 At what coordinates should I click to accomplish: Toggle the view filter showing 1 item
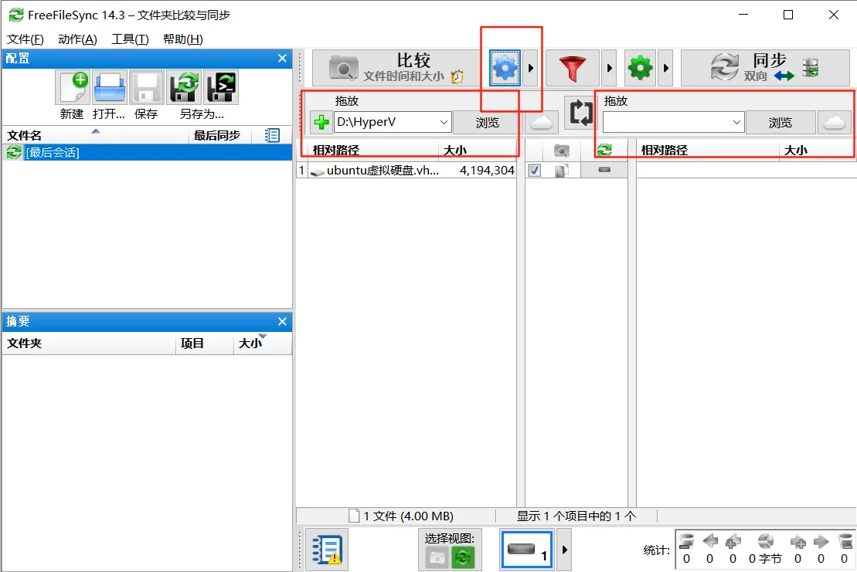(x=527, y=550)
